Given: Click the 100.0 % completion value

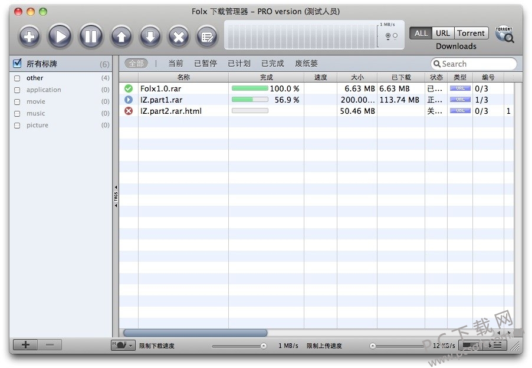Looking at the screenshot, I should [x=285, y=88].
